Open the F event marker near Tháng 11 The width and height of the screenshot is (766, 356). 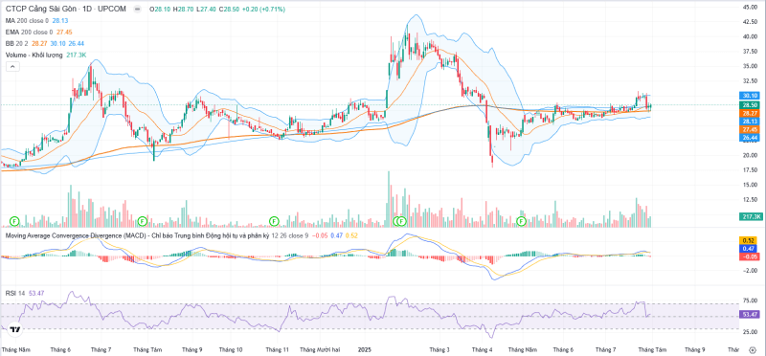pos(274,221)
